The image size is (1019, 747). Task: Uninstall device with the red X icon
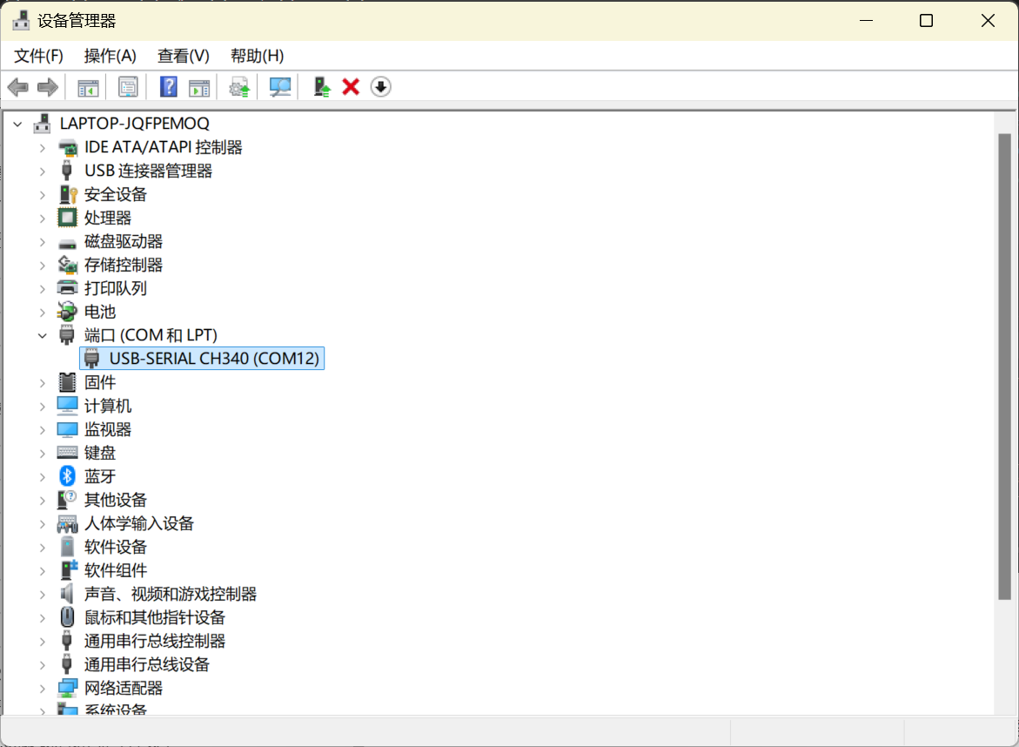351,87
